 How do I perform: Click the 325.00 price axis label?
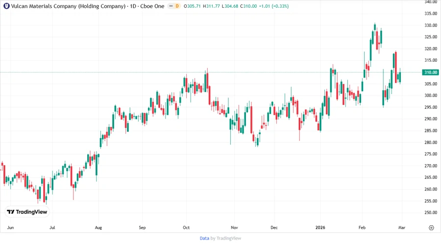pos(431,37)
